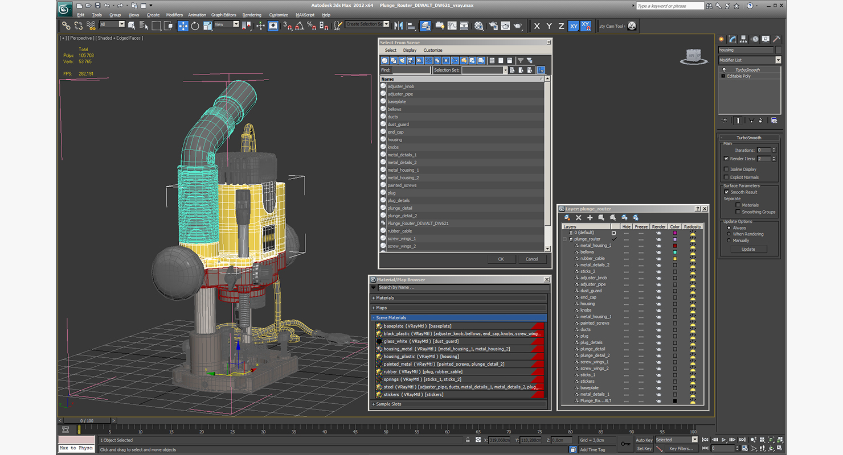Click the Find input field

tap(411, 70)
